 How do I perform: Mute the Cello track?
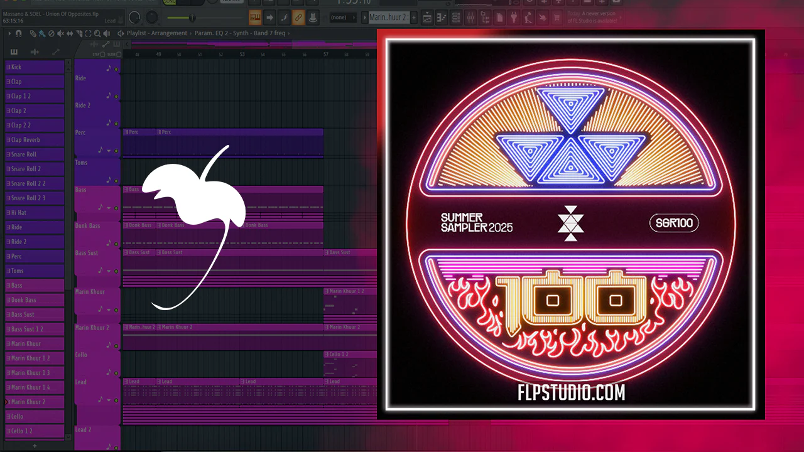click(x=116, y=373)
